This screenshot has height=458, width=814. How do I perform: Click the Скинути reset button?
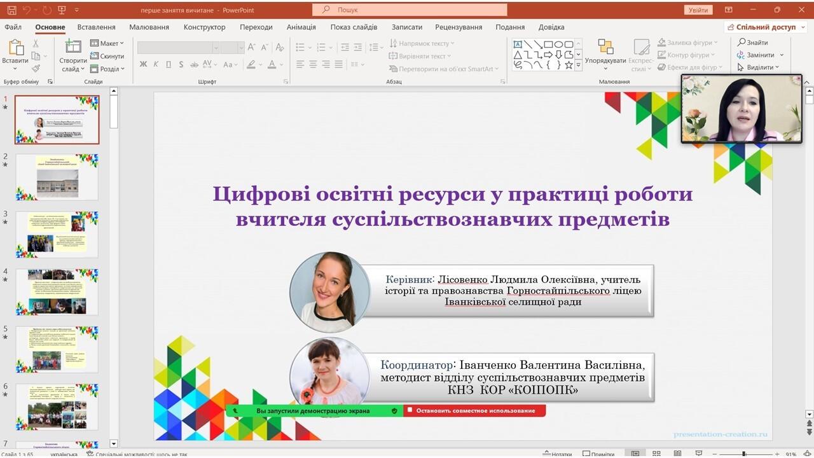click(107, 56)
